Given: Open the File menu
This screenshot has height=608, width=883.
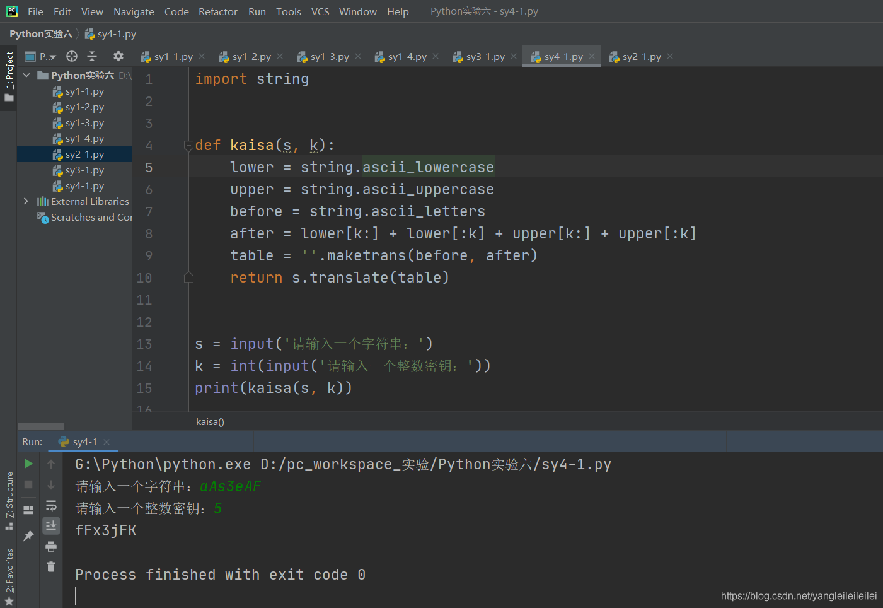Looking at the screenshot, I should [x=35, y=11].
